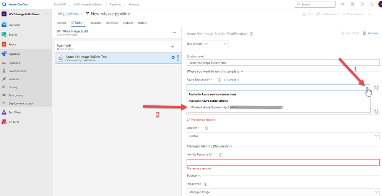Click info icon beside Azure VM Image Builder Test title
This screenshot has height=196, width=382.
point(252,34)
